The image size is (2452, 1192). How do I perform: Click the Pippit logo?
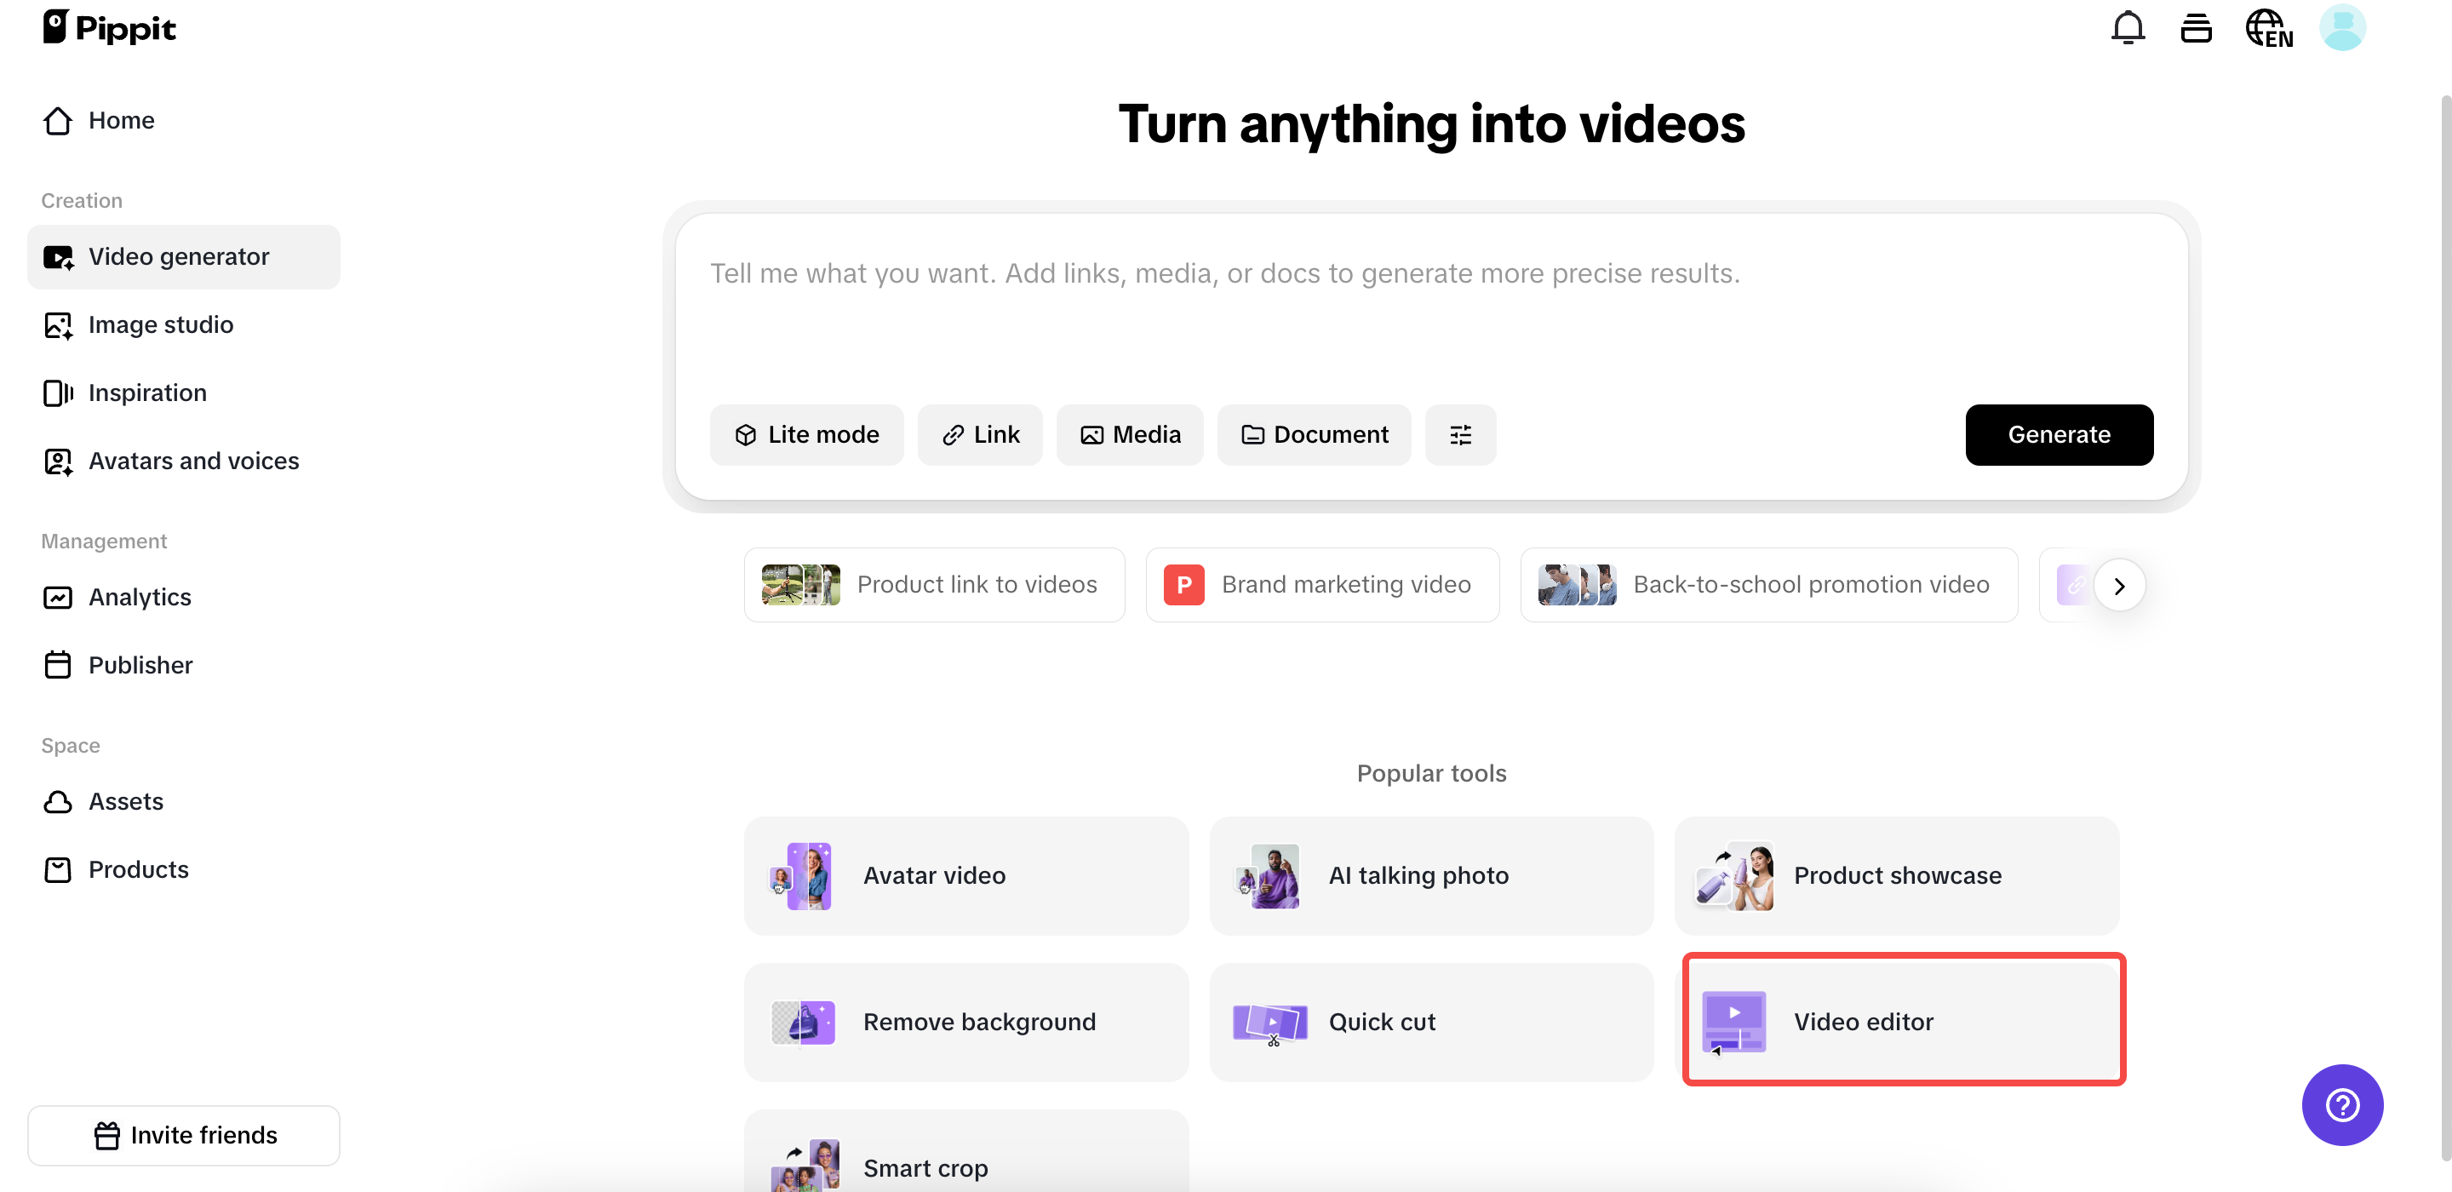108,26
